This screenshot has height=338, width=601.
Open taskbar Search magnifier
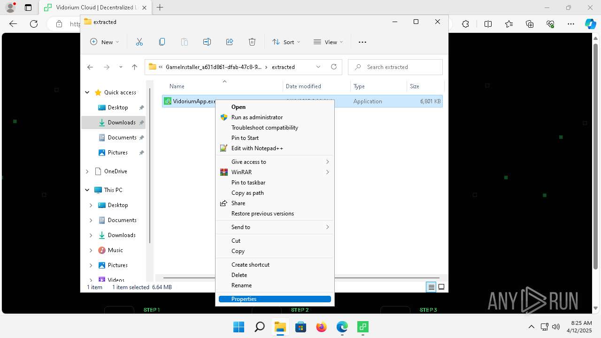(259, 327)
